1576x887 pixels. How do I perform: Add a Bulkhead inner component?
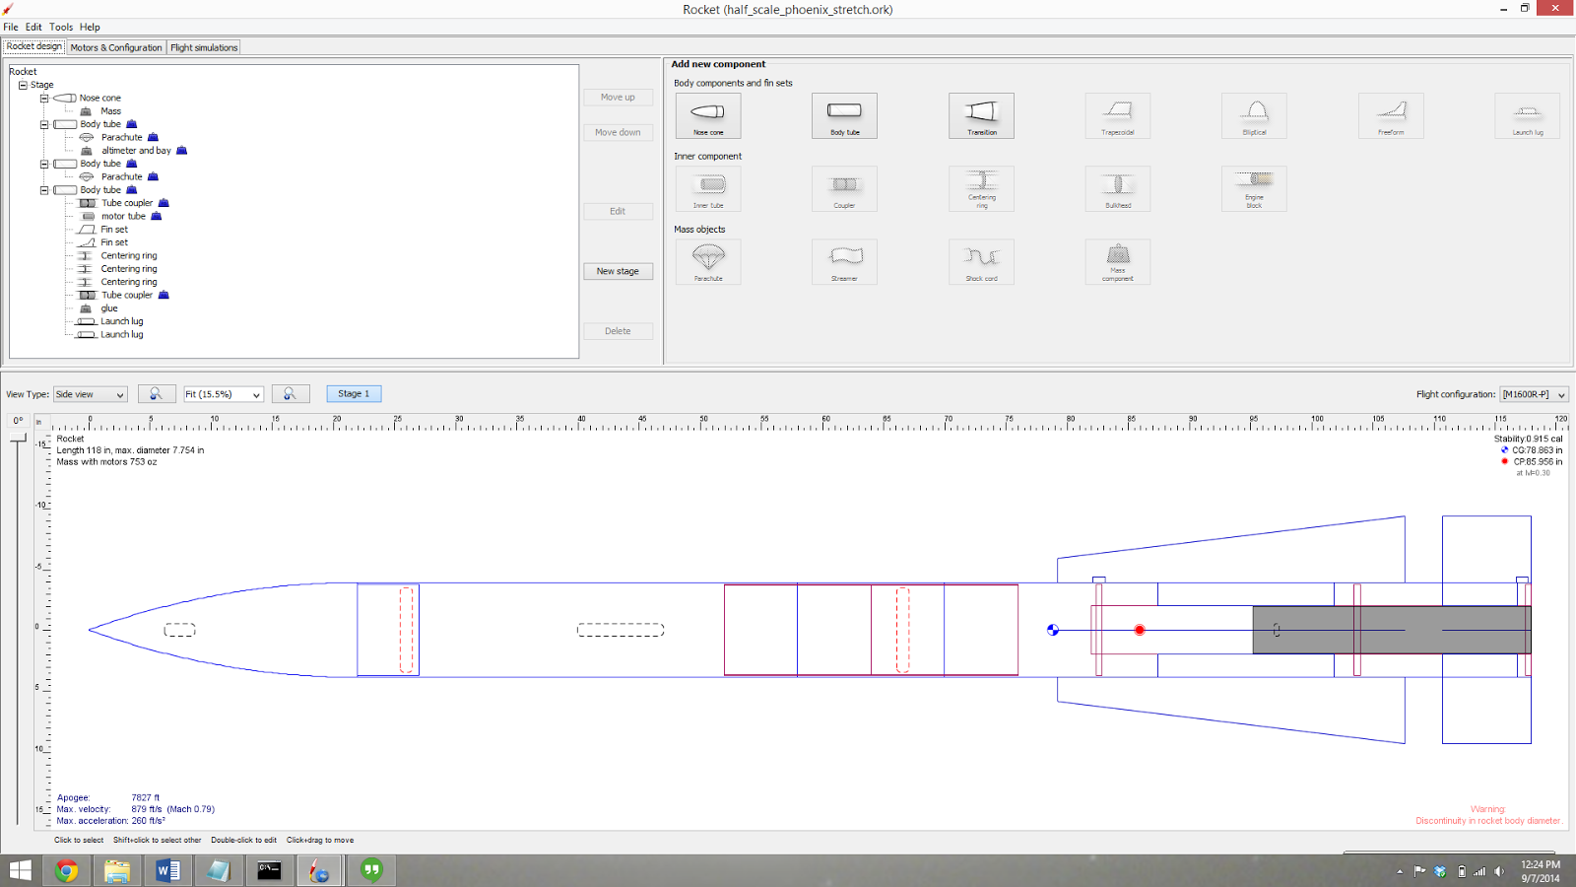pyautogui.click(x=1117, y=188)
